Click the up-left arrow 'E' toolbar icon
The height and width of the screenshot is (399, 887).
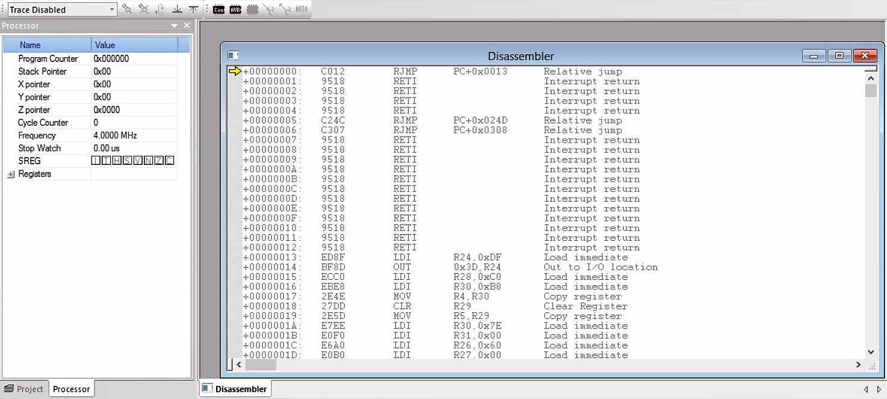pos(285,9)
